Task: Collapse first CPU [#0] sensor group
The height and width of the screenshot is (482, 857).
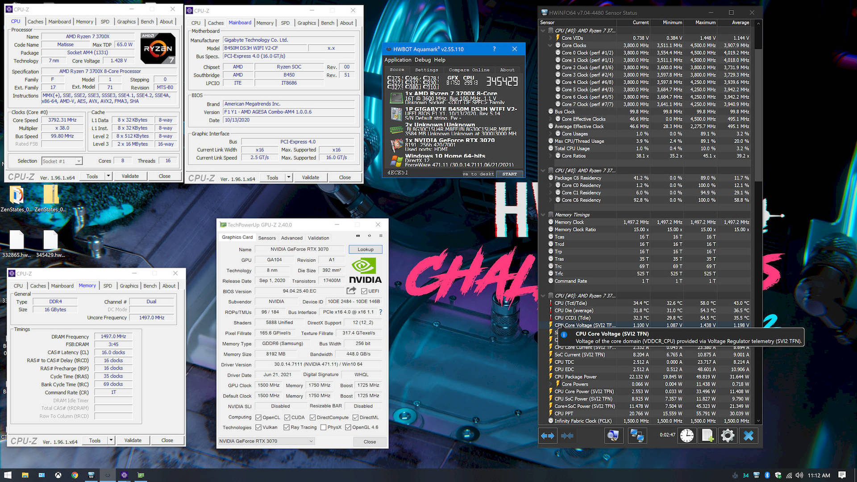Action: click(543, 31)
